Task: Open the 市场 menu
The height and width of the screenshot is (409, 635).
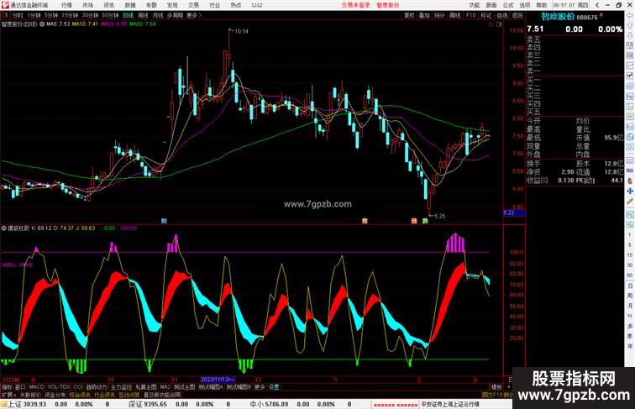Action: point(88,5)
